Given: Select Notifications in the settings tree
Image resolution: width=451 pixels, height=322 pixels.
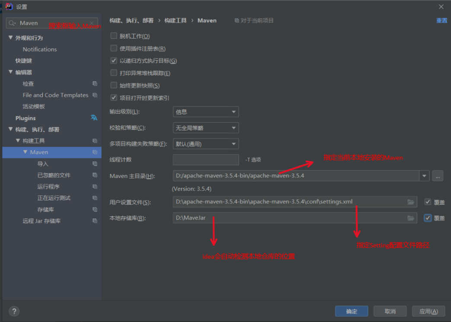Looking at the screenshot, I should 40,49.
